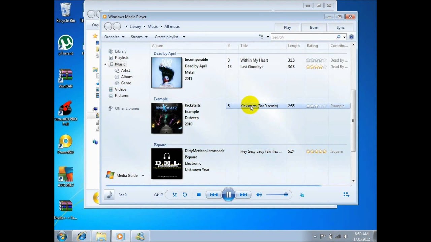Viewport: 431px width, 242px height.
Task: Open the Recycle Bin desktop icon
Action: pyautogui.click(x=66, y=13)
